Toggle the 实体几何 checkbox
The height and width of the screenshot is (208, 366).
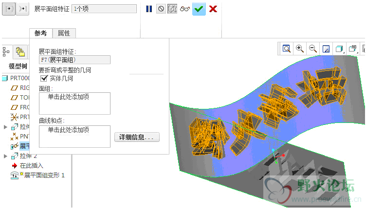(44, 78)
